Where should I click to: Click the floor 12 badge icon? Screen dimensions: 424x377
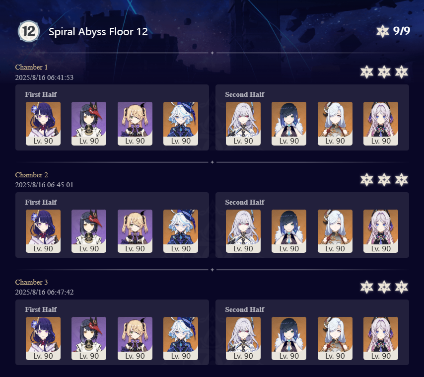tap(29, 31)
